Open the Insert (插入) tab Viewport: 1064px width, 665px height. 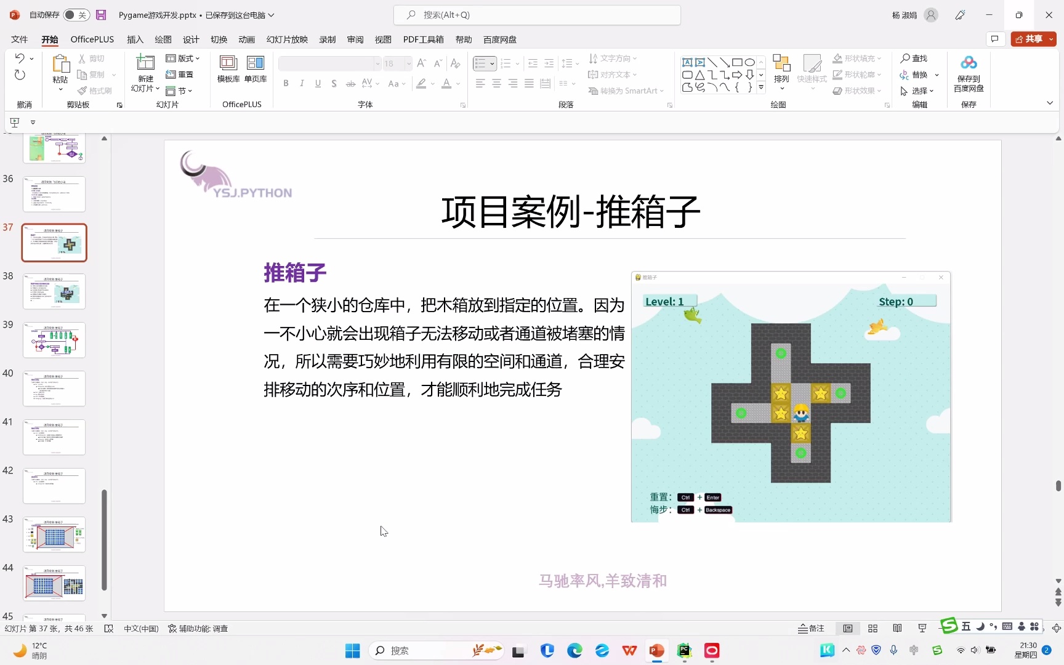(x=135, y=39)
